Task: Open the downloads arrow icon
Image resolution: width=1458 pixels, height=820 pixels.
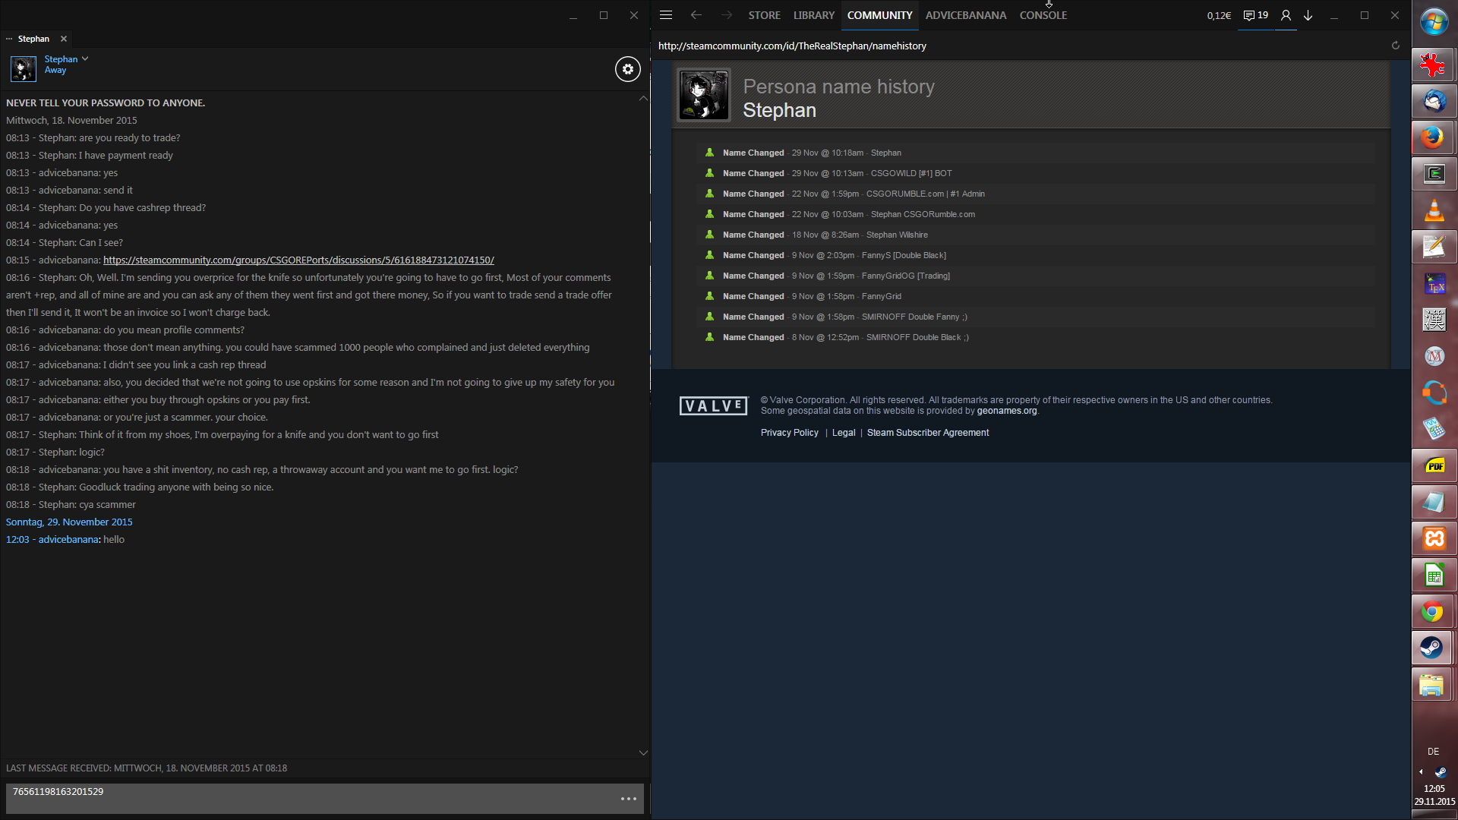Action: point(1308,15)
